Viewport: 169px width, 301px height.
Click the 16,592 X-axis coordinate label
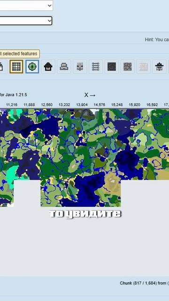pos(152,105)
